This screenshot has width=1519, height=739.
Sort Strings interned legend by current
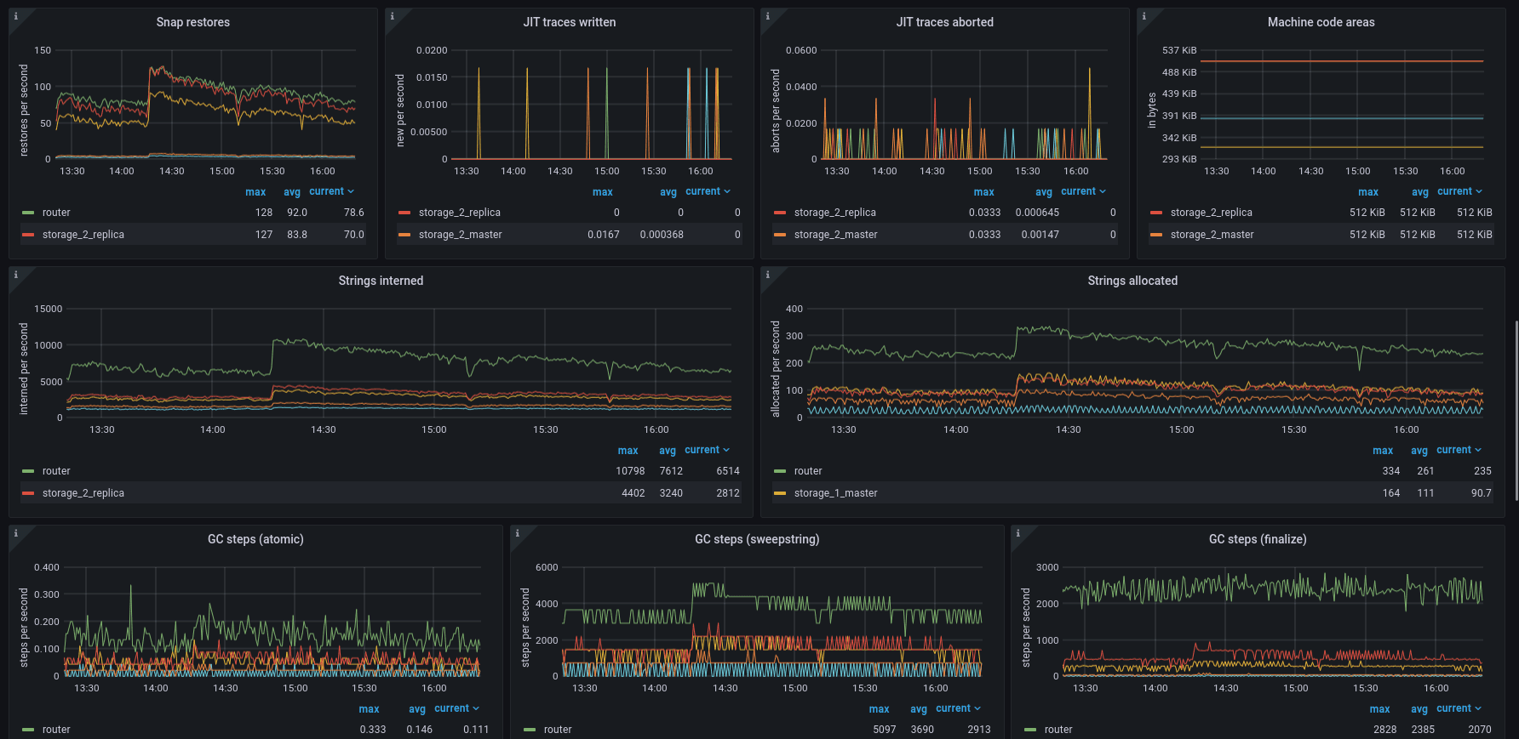pyautogui.click(x=707, y=450)
